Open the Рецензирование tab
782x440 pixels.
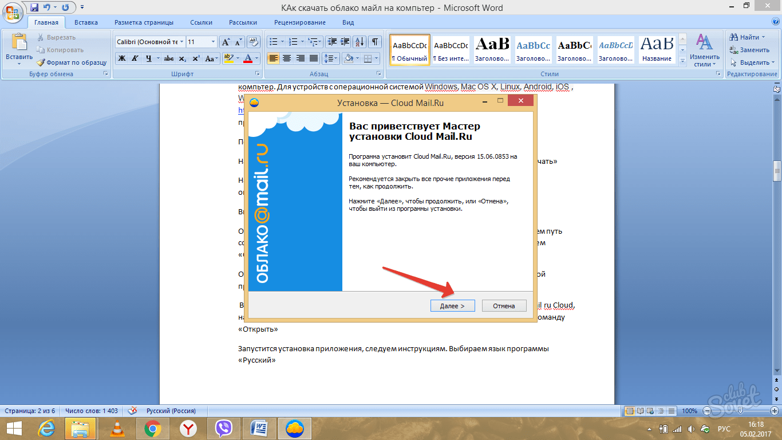pos(299,22)
